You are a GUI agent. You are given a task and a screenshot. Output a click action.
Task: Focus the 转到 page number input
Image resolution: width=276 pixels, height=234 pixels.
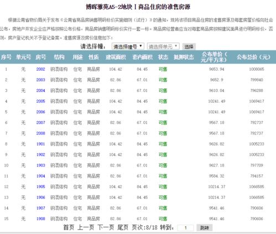click(185, 228)
